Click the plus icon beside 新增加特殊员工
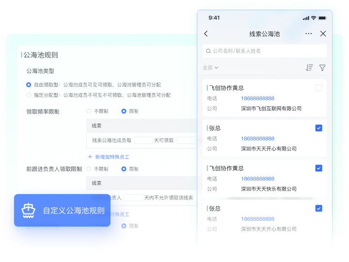349x262 pixels. (x=90, y=157)
